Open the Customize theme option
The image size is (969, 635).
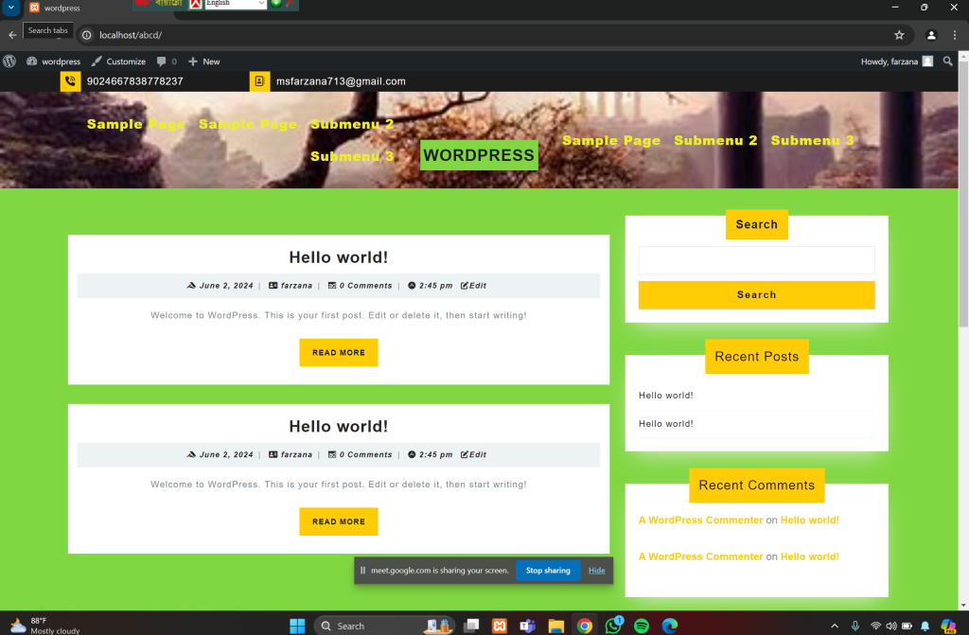coord(118,62)
